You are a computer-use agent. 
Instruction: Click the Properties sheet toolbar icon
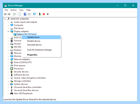point(20,14)
